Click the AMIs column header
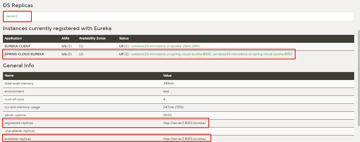This screenshot has width=360, height=142. click(65, 38)
